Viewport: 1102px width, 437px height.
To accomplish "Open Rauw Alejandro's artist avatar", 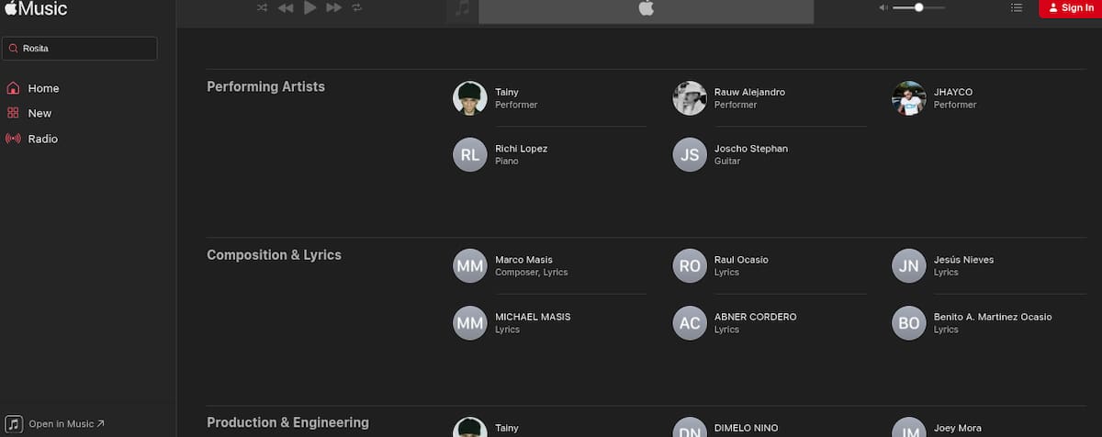I will 689,98.
